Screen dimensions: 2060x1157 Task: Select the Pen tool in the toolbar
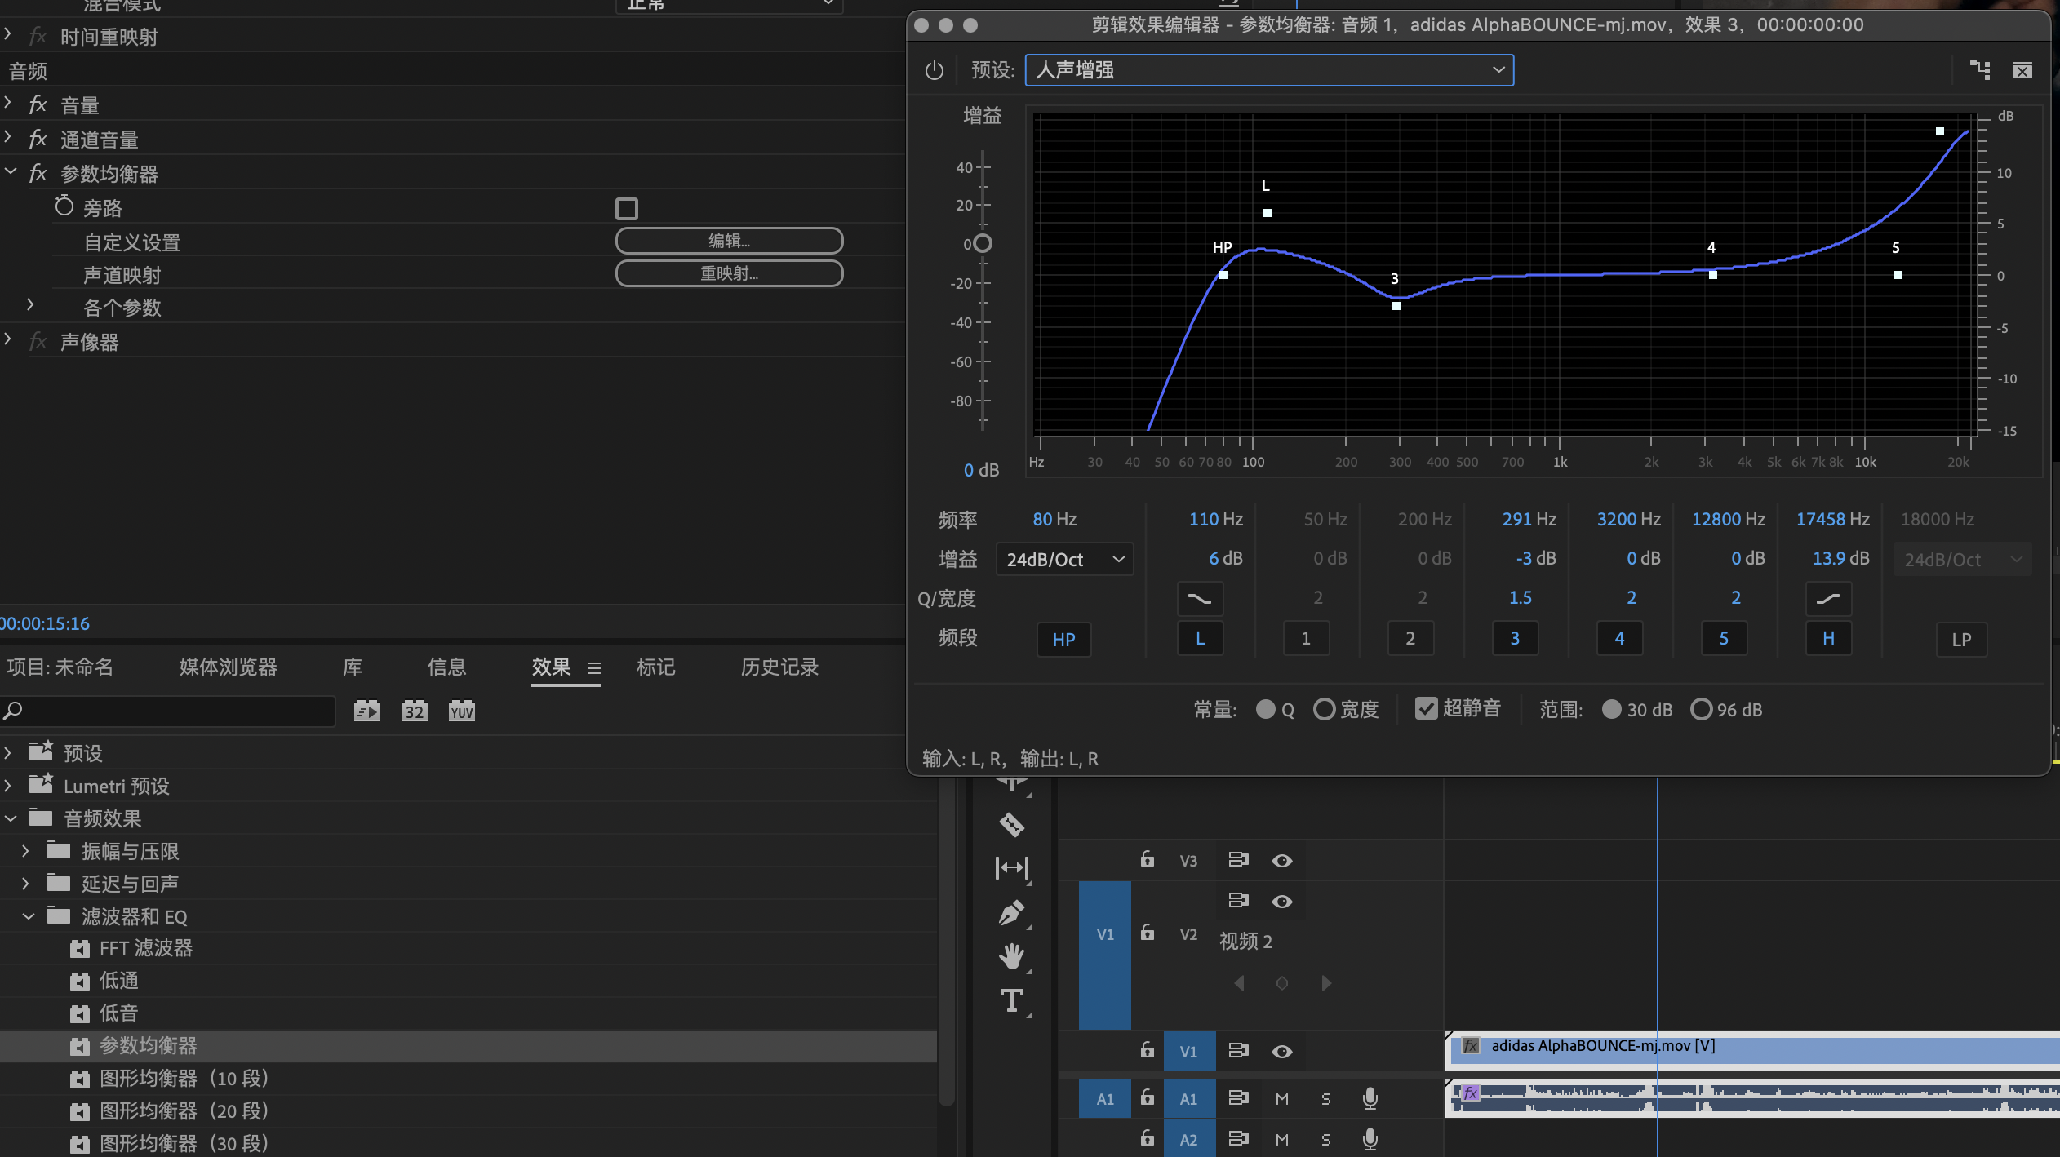click(x=1012, y=912)
